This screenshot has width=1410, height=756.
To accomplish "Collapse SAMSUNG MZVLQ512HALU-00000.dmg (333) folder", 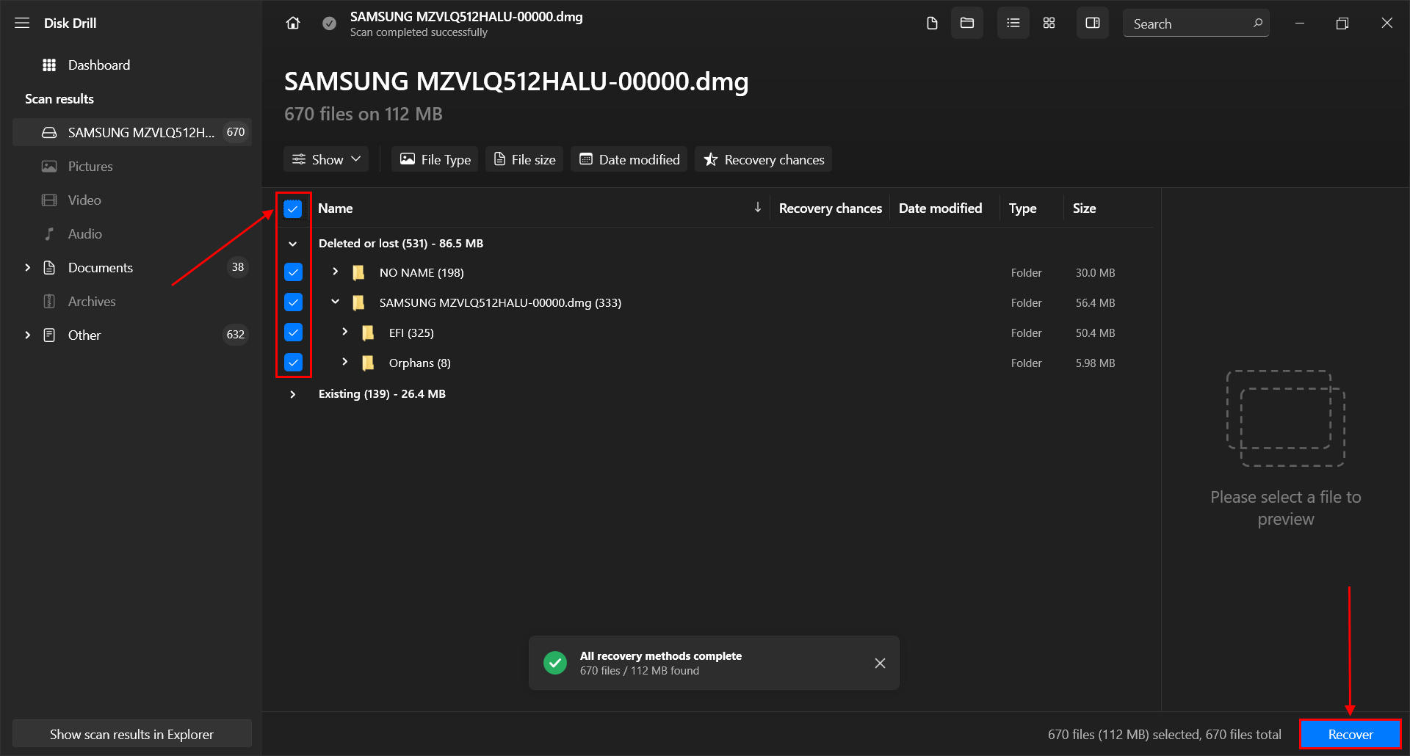I will click(335, 302).
